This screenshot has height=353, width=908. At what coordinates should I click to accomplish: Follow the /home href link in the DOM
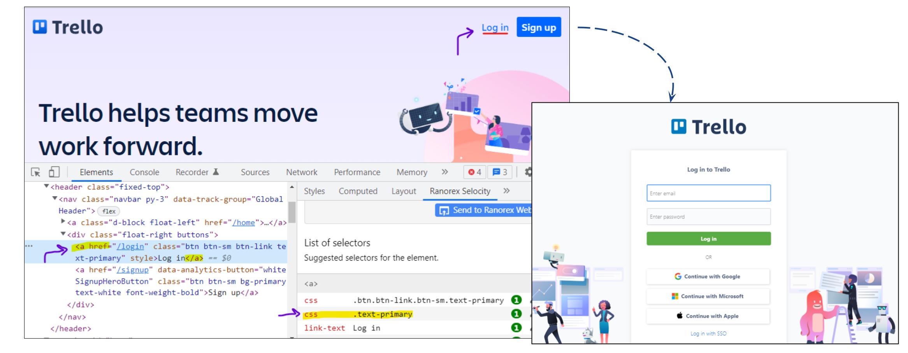coord(244,223)
